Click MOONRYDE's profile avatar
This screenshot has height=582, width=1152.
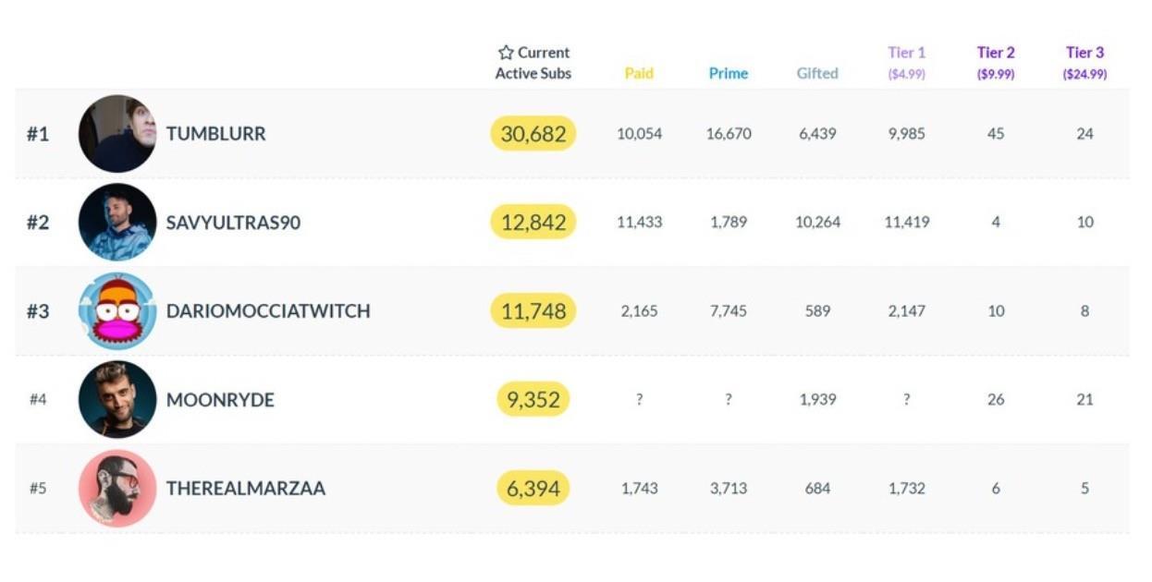[x=117, y=400]
